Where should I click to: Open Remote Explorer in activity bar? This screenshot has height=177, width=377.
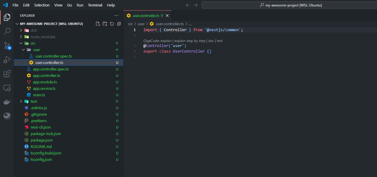[7, 88]
